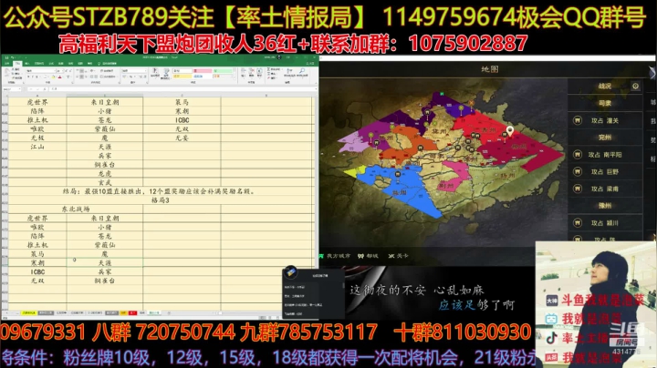This screenshot has height=368, width=657.
Task: Click the red font color icon
Action: (x=59, y=77)
